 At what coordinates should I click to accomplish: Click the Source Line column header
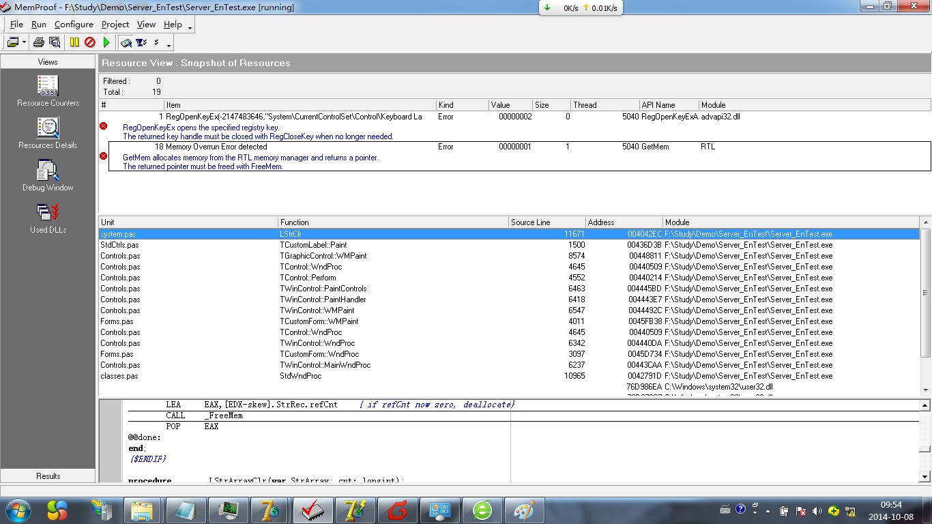click(547, 222)
